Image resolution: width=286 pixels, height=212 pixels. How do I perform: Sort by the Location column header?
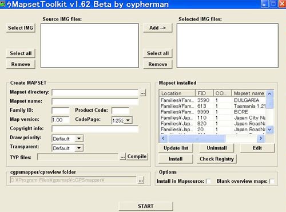point(177,93)
